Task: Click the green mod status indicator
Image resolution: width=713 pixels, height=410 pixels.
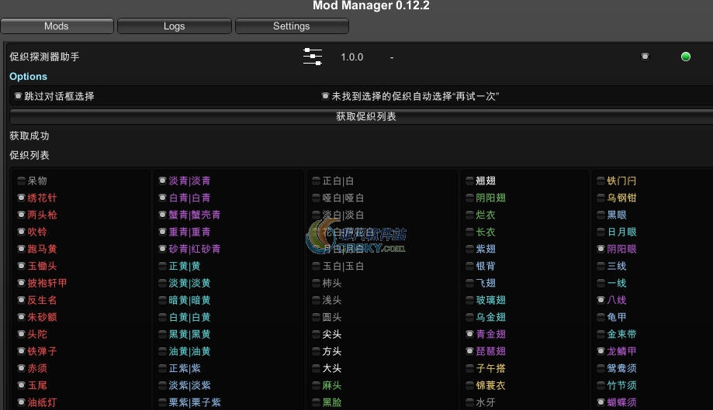Action: coord(686,57)
